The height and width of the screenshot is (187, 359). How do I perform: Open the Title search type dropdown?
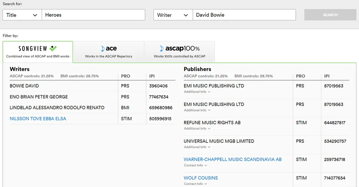pos(22,15)
